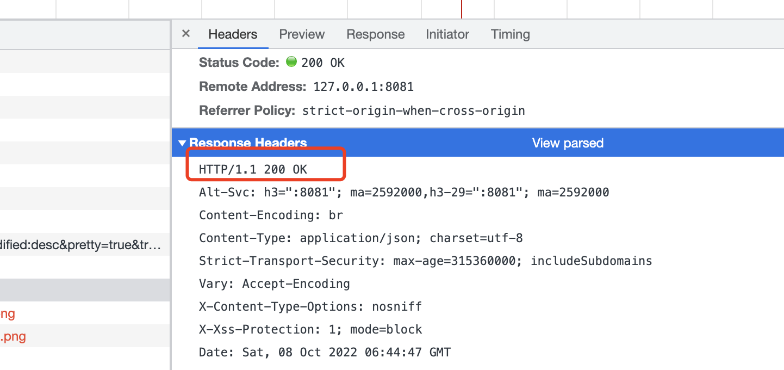This screenshot has width=784, height=370.
Task: Click the green 200 status indicator dot
Action: point(291,61)
